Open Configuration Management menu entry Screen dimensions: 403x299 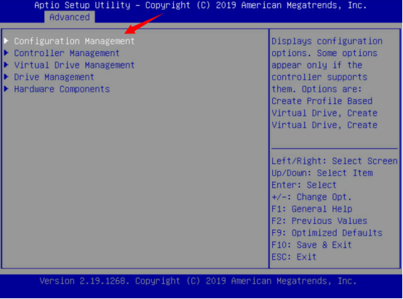click(x=74, y=41)
